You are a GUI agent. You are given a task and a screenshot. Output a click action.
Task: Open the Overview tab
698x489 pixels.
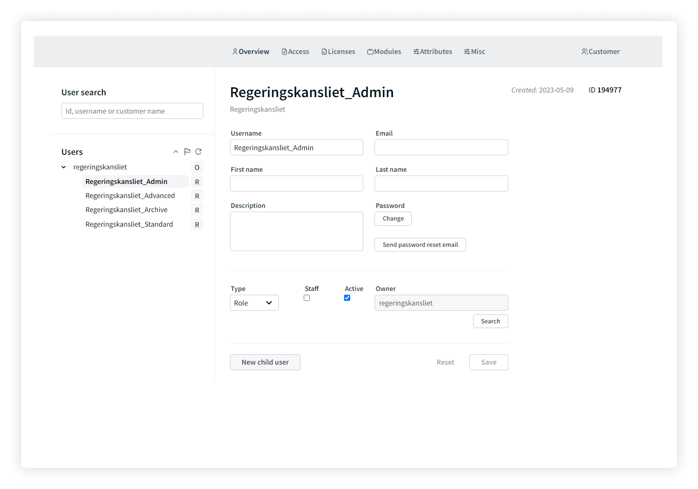coord(251,52)
